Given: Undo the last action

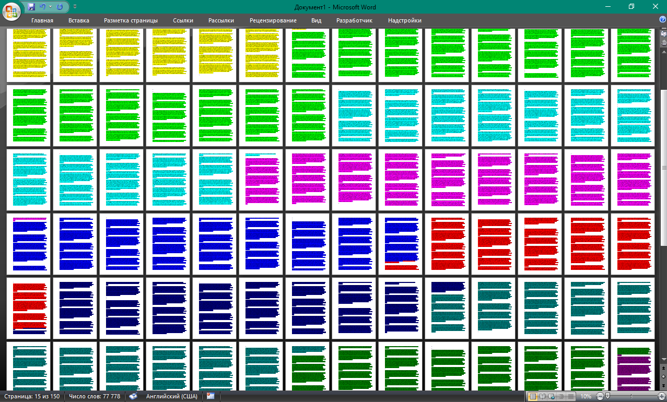Looking at the screenshot, I should click(42, 7).
